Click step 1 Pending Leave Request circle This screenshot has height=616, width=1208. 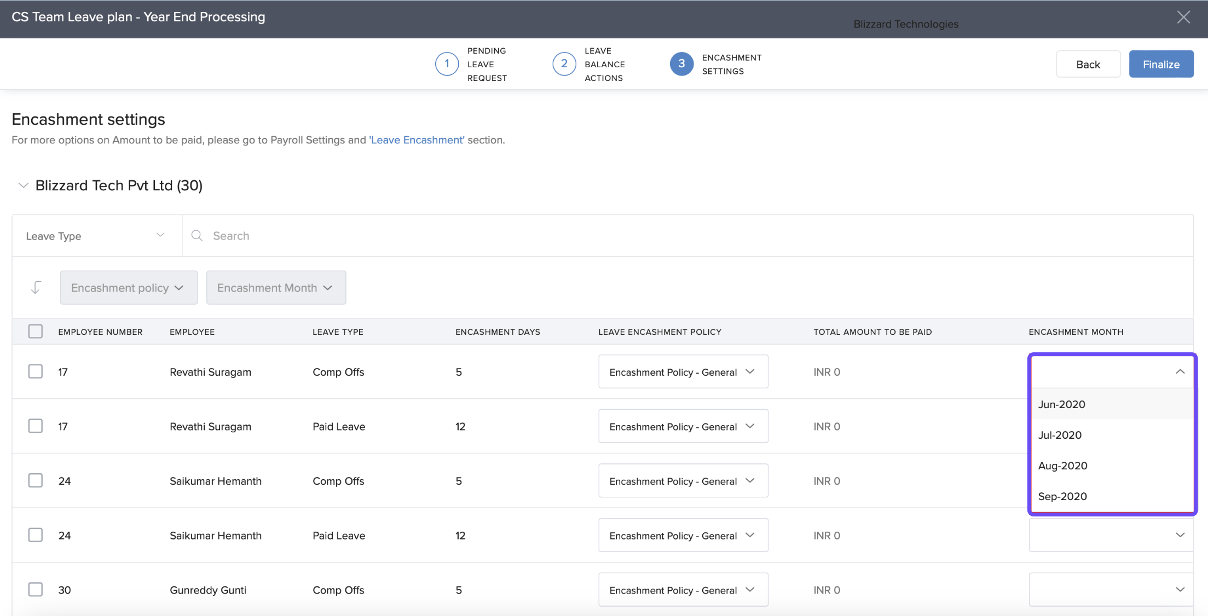pos(447,64)
